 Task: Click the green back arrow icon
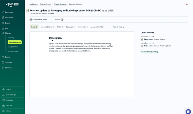coord(27,11)
